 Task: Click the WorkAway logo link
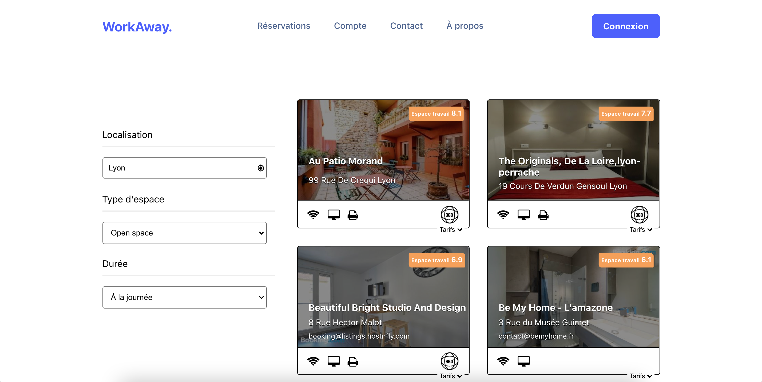click(x=137, y=27)
